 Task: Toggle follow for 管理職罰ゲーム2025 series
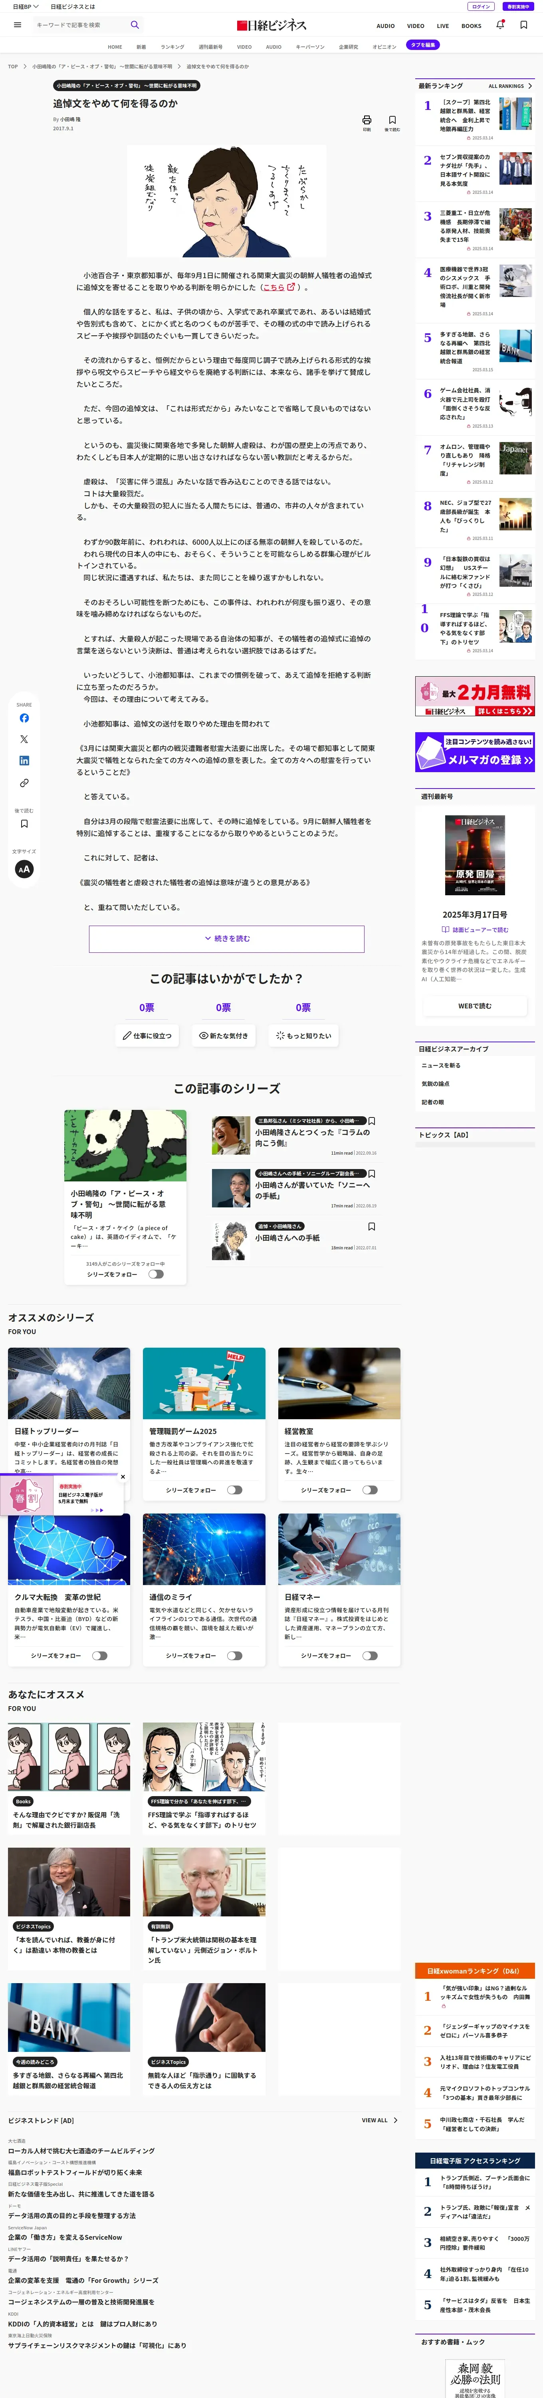click(x=234, y=1490)
